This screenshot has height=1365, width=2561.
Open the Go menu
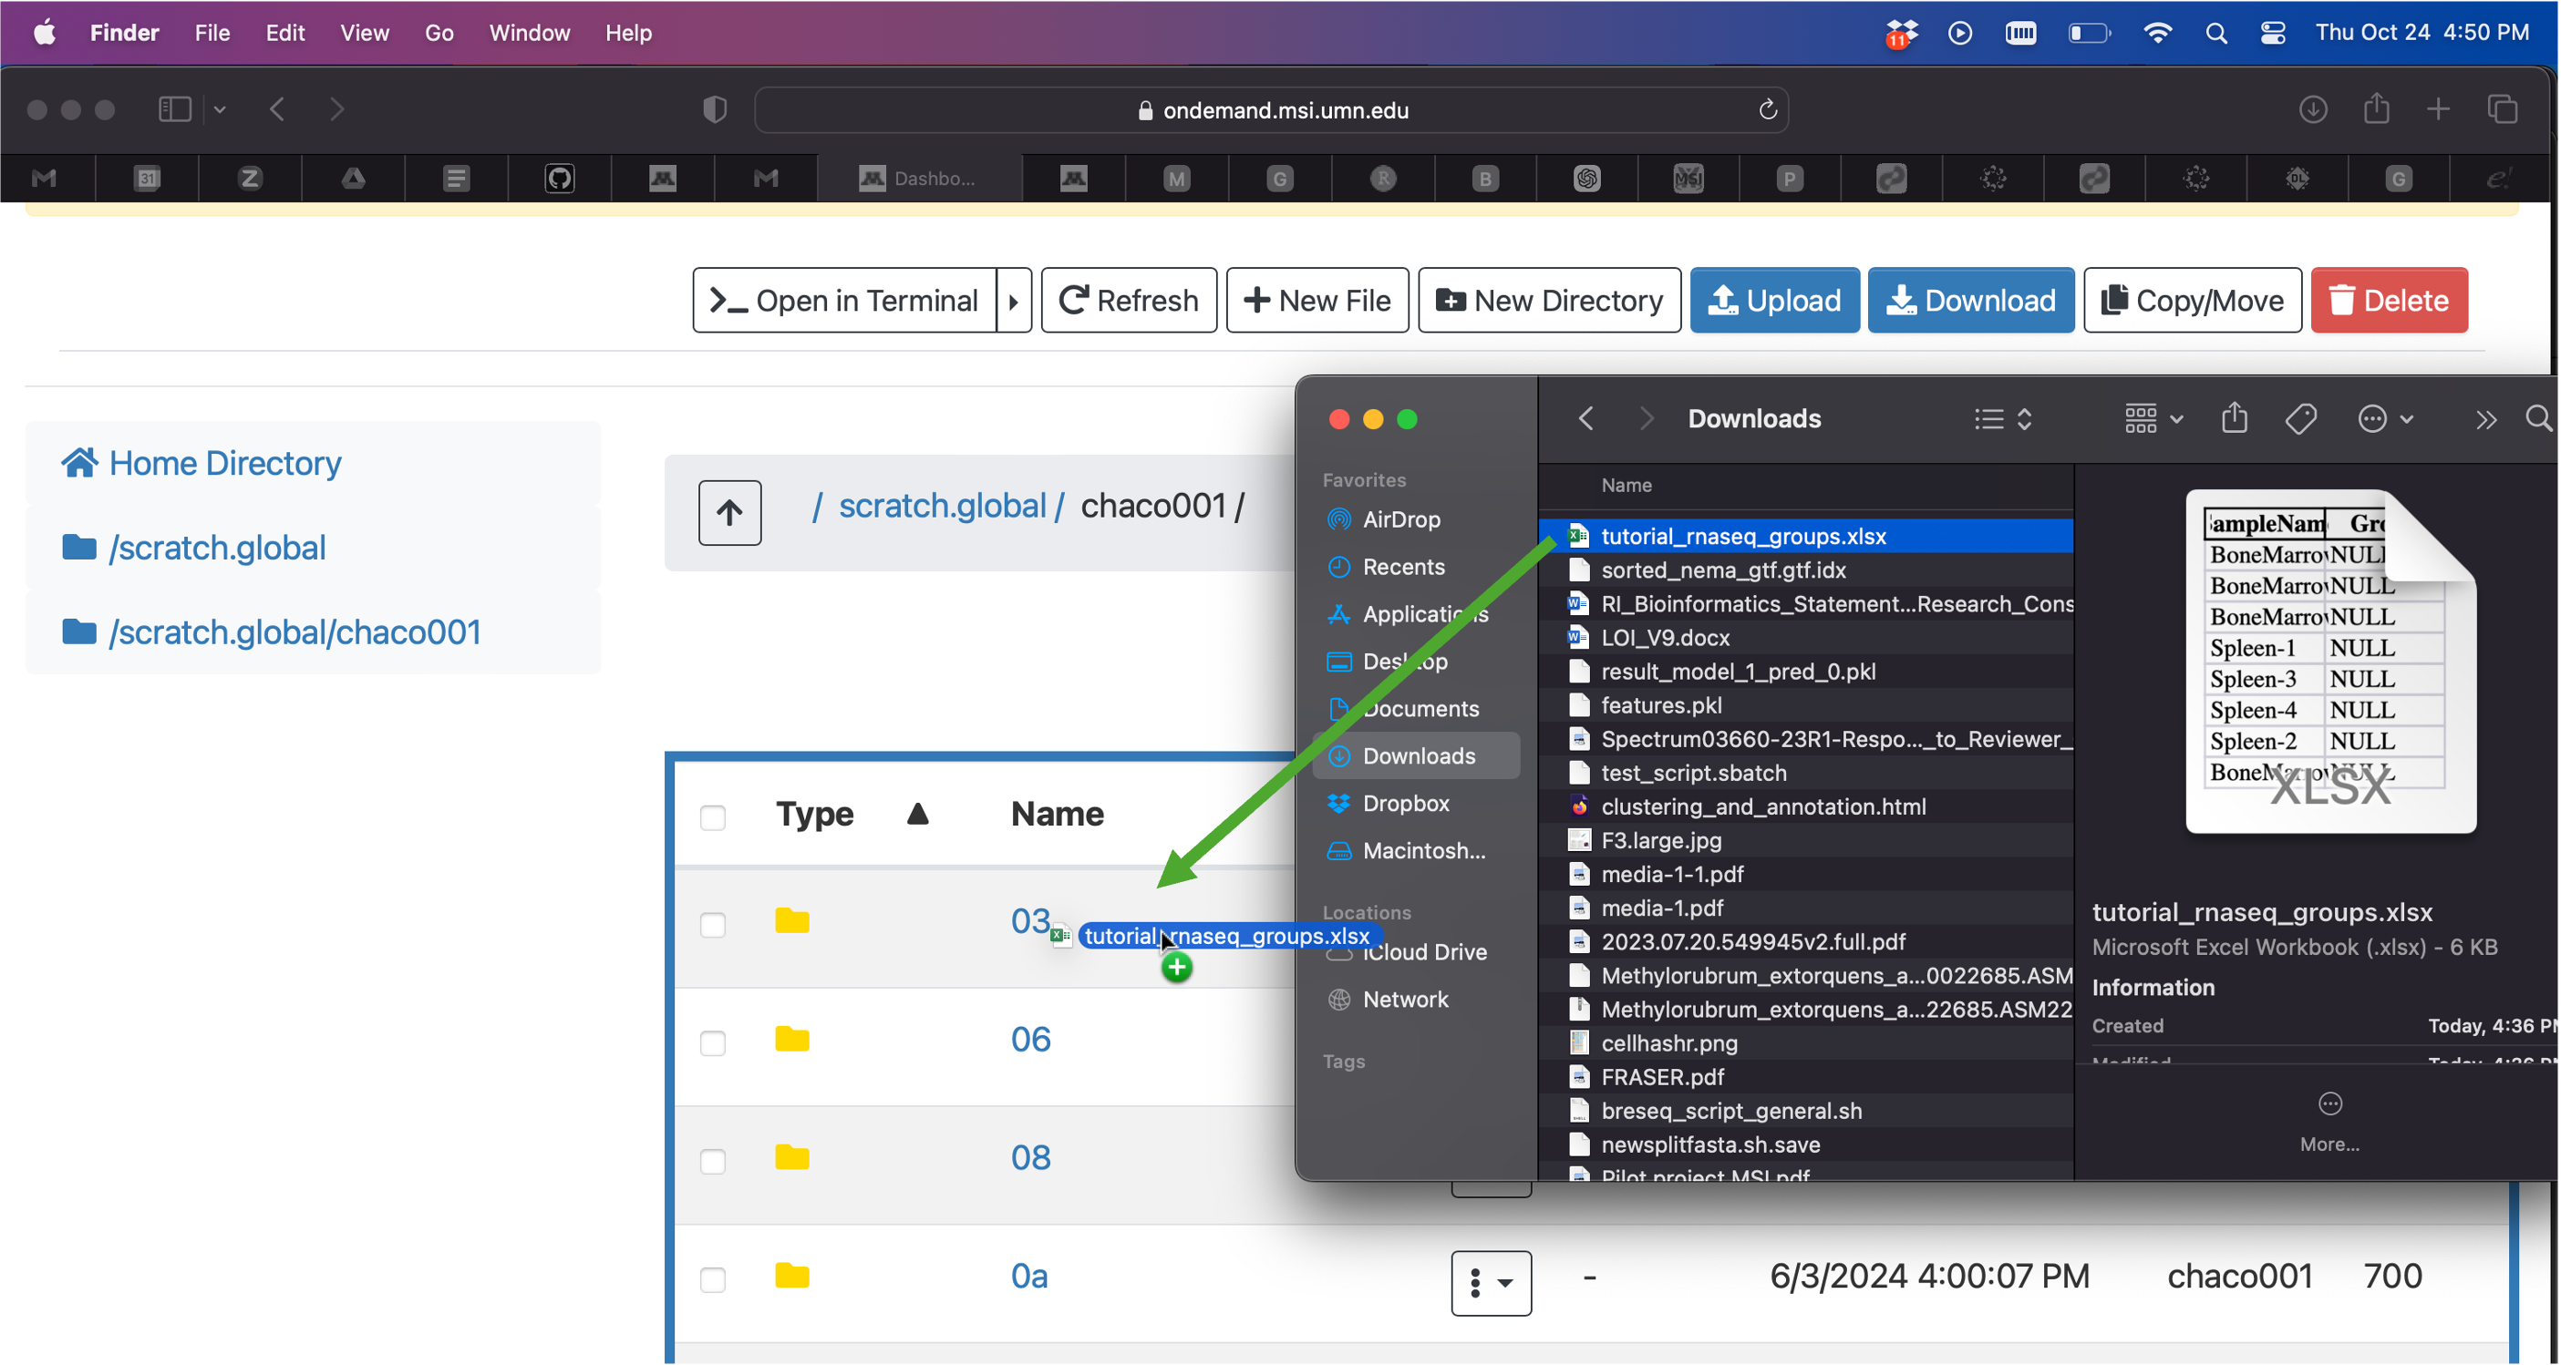coord(439,33)
